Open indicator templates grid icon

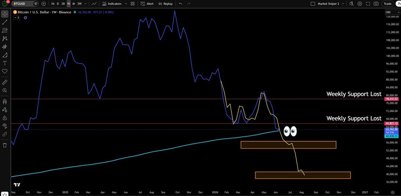tap(133, 4)
